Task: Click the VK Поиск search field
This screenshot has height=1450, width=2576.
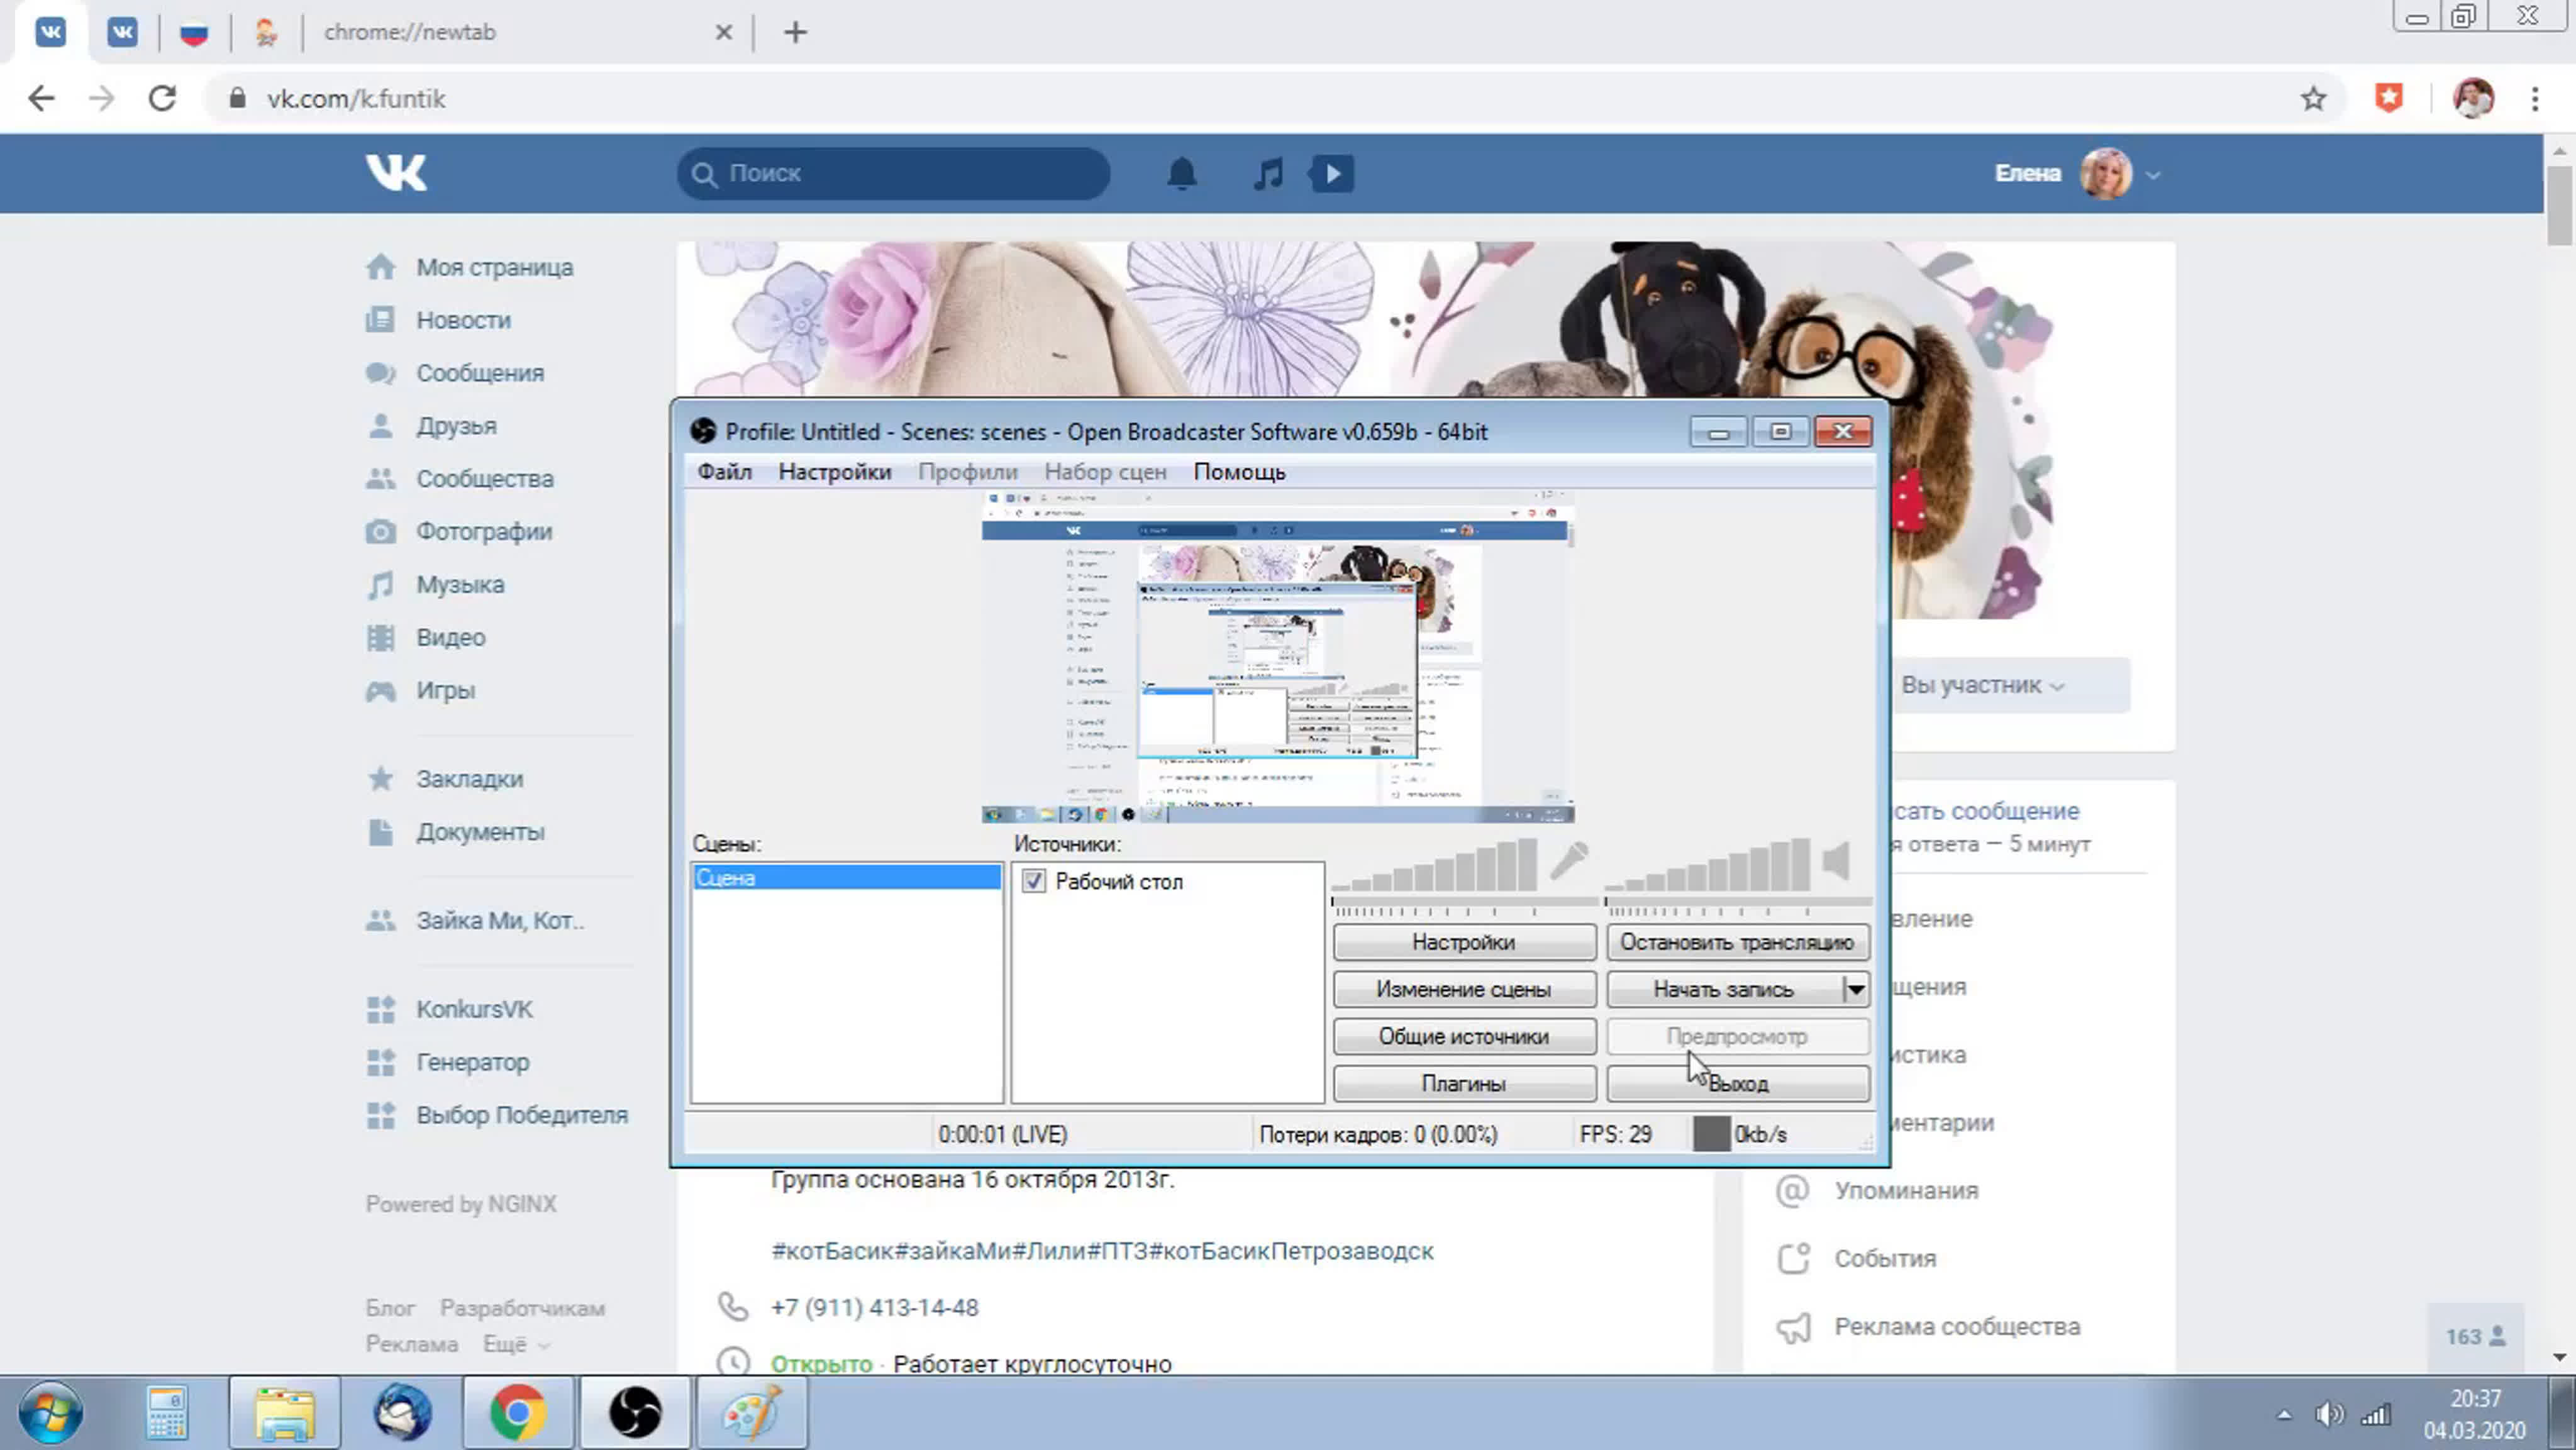Action: (x=893, y=173)
